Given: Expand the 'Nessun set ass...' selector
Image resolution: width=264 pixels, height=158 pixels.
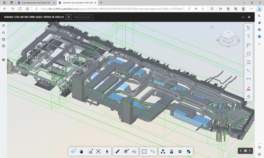Looking at the screenshot, I should click(83, 17).
